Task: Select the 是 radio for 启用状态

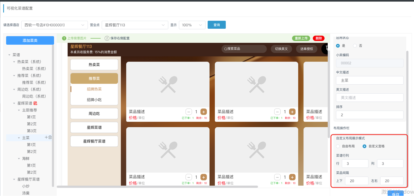Action: click(x=338, y=46)
